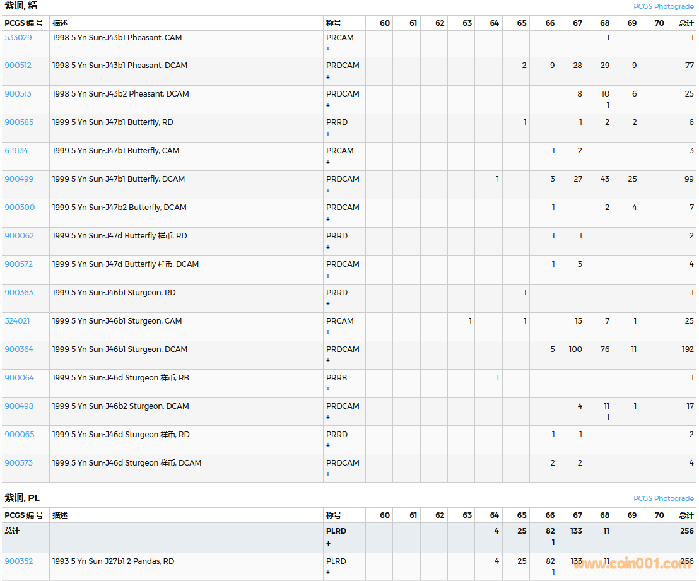Expand plus in 900573 Sturgeon DCAM row
Screen dimensions: 699x581
coord(328,474)
